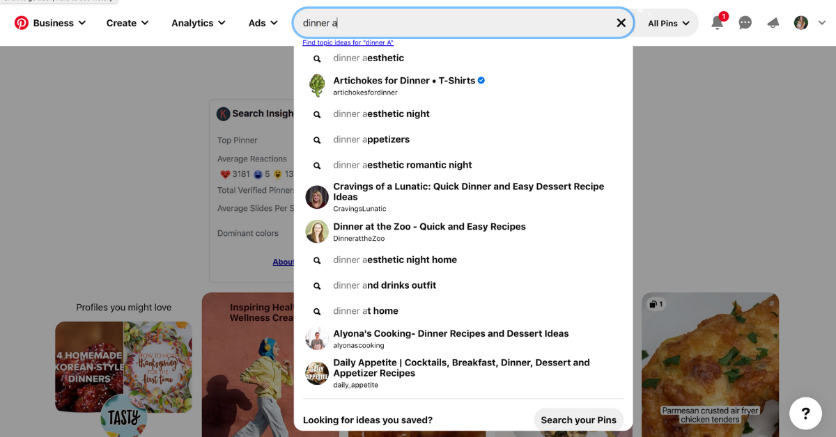This screenshot has height=437, width=836.
Task: Open the 'About' link in Search Insights panel
Action: point(284,262)
